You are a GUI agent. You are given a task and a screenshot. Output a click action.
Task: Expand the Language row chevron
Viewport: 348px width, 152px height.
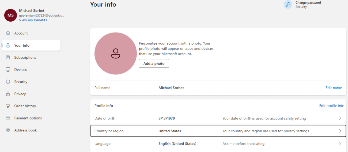coord(340,144)
